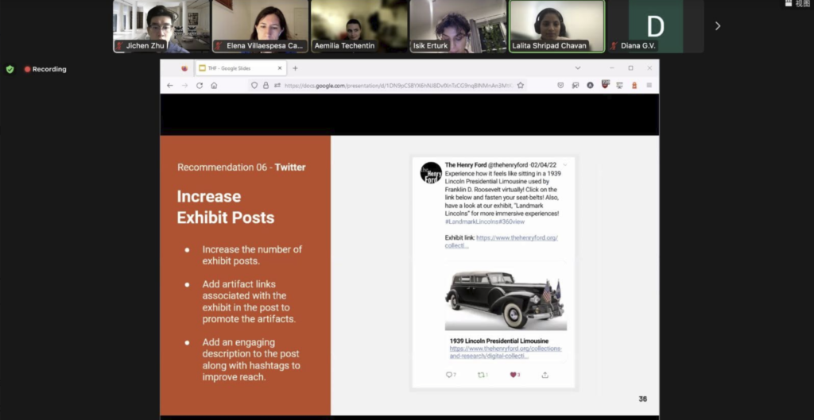Click the tweet retweet icon
Screen dimensions: 814x420
pyautogui.click(x=483, y=375)
